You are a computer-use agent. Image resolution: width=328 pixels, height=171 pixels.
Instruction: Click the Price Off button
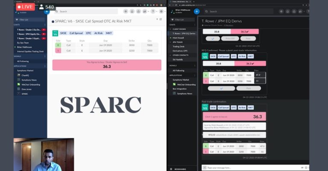coord(230,39)
